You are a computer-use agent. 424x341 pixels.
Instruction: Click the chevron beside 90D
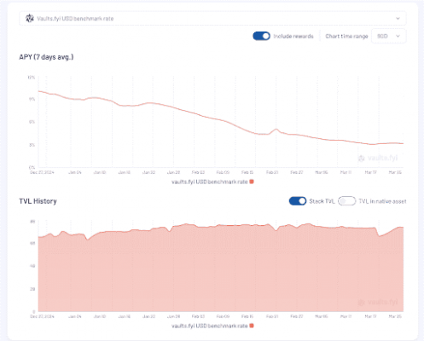click(x=398, y=36)
